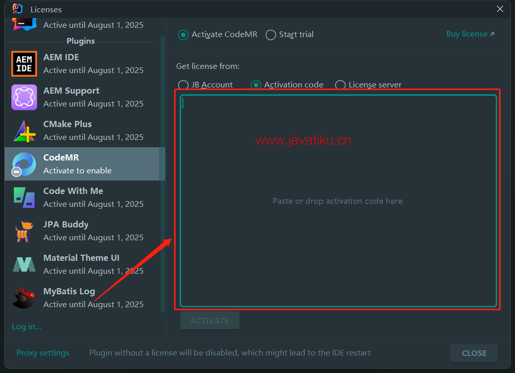The width and height of the screenshot is (515, 373).
Task: Click the CMake Plus triangle icon
Action: 24,131
